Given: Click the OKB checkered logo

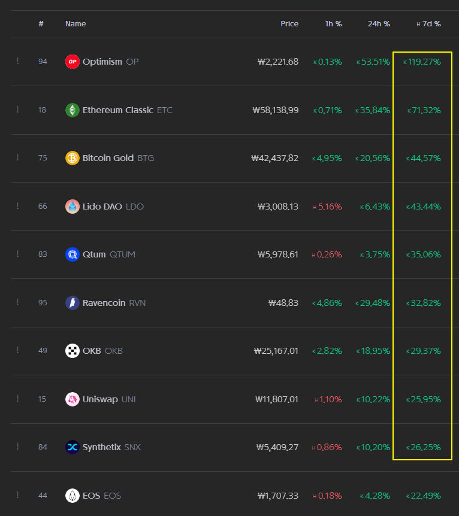Looking at the screenshot, I should point(73,351).
